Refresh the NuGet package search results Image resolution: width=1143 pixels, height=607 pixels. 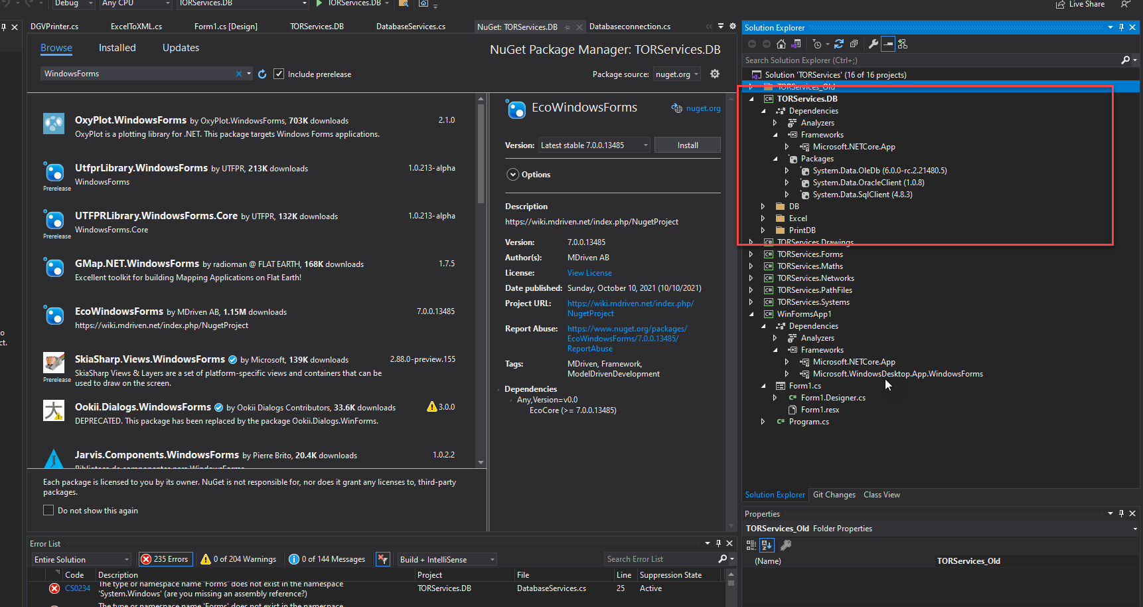(x=262, y=74)
